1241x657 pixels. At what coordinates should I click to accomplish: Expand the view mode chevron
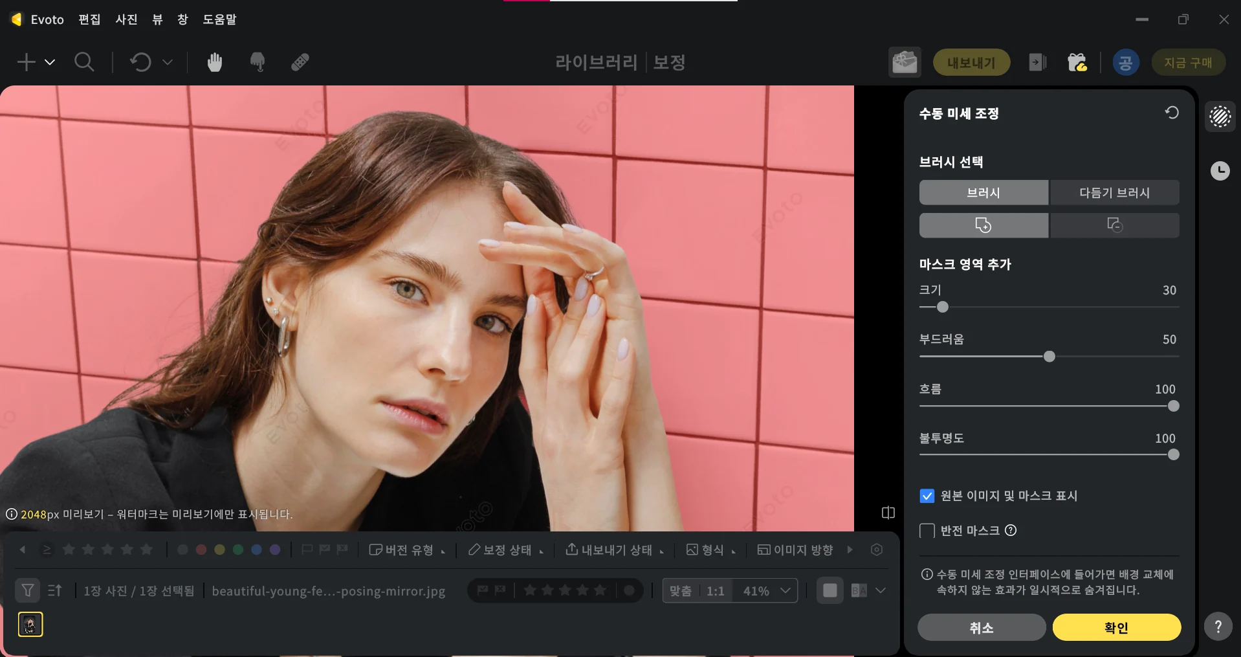(x=881, y=590)
